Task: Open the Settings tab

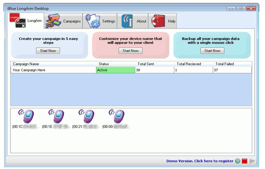Action: tap(100, 21)
